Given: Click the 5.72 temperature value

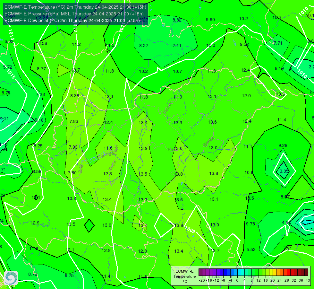Looking at the screenshot, I should coord(8,67).
